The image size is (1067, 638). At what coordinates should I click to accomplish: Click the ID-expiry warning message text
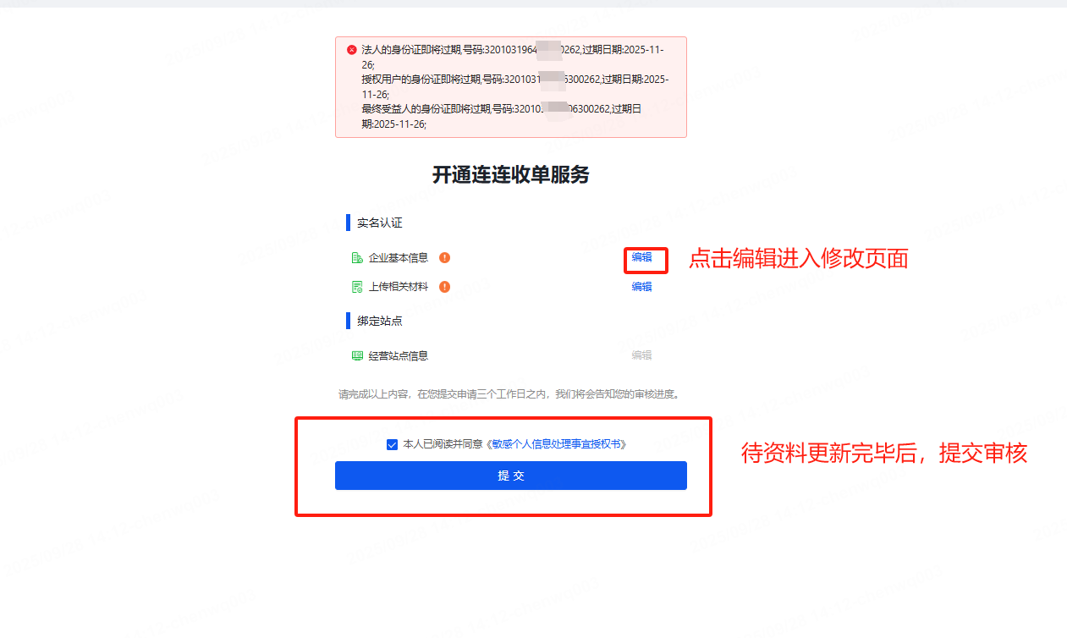(514, 87)
